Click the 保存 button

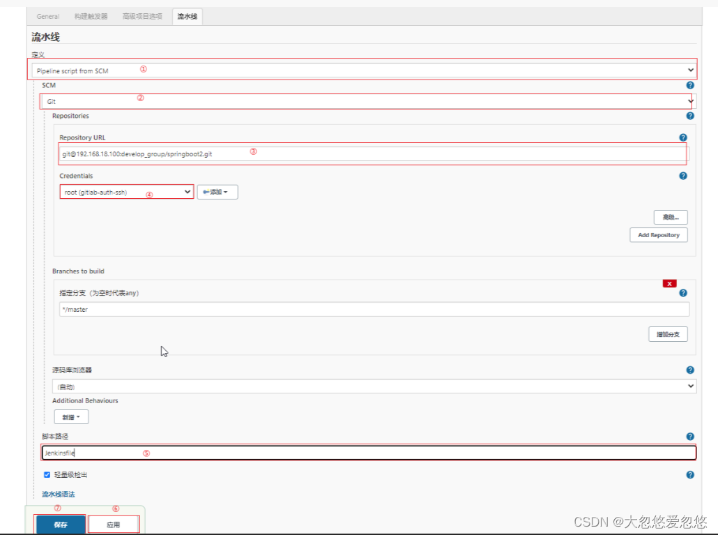[x=61, y=525]
